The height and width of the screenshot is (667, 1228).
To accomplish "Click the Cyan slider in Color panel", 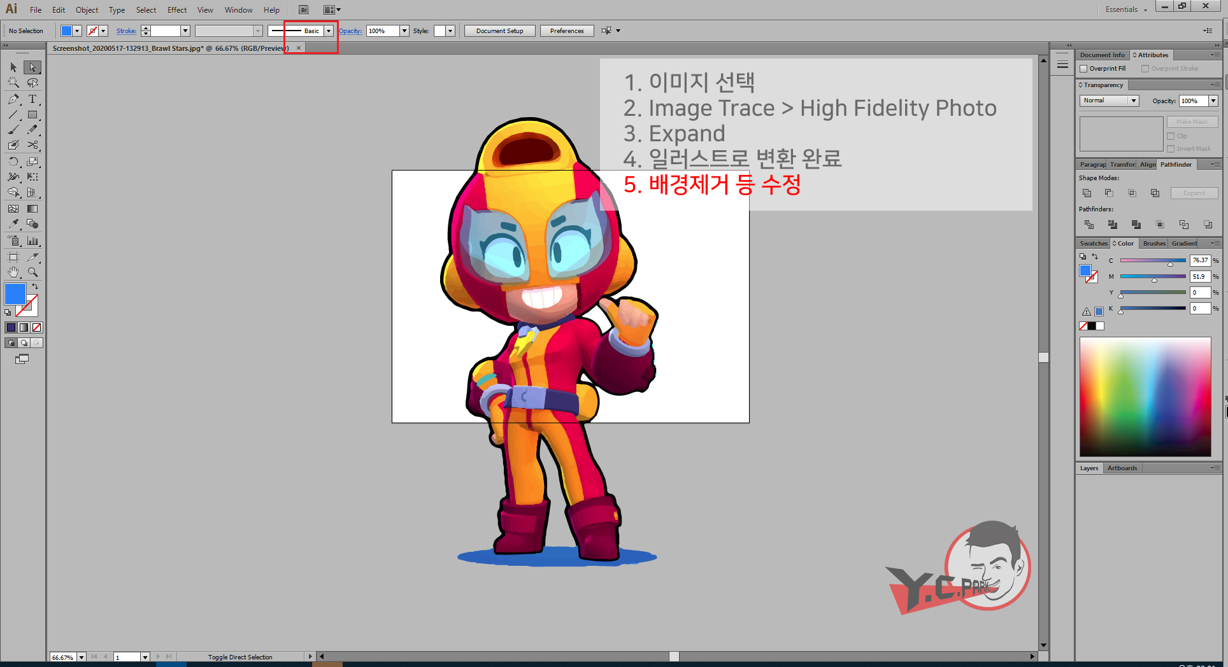I will [1153, 261].
